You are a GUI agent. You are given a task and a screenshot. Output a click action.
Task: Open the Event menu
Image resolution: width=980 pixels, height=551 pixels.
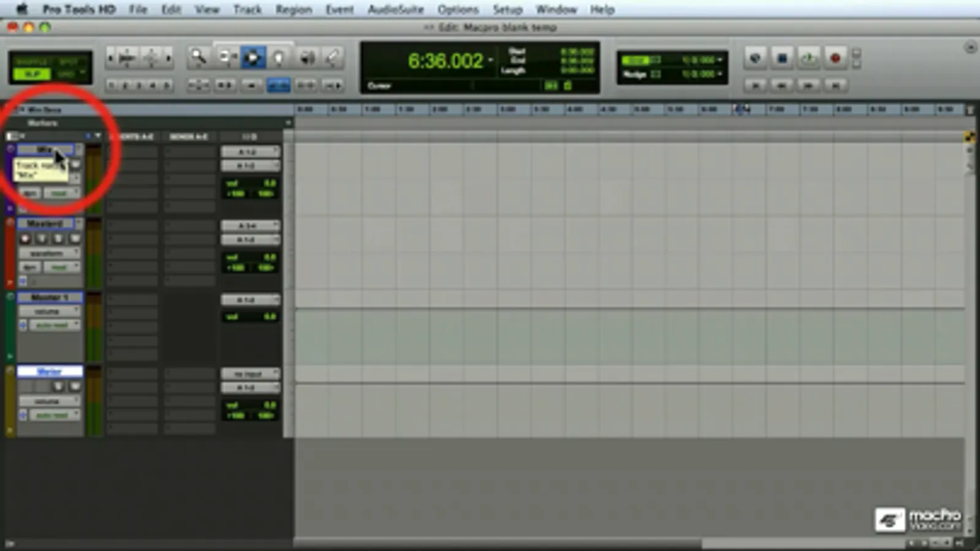pyautogui.click(x=339, y=9)
